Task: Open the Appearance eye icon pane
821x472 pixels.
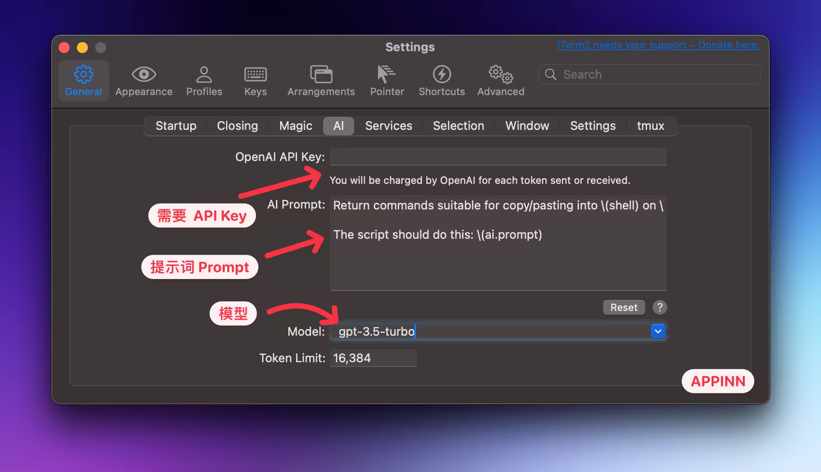Action: tap(144, 81)
